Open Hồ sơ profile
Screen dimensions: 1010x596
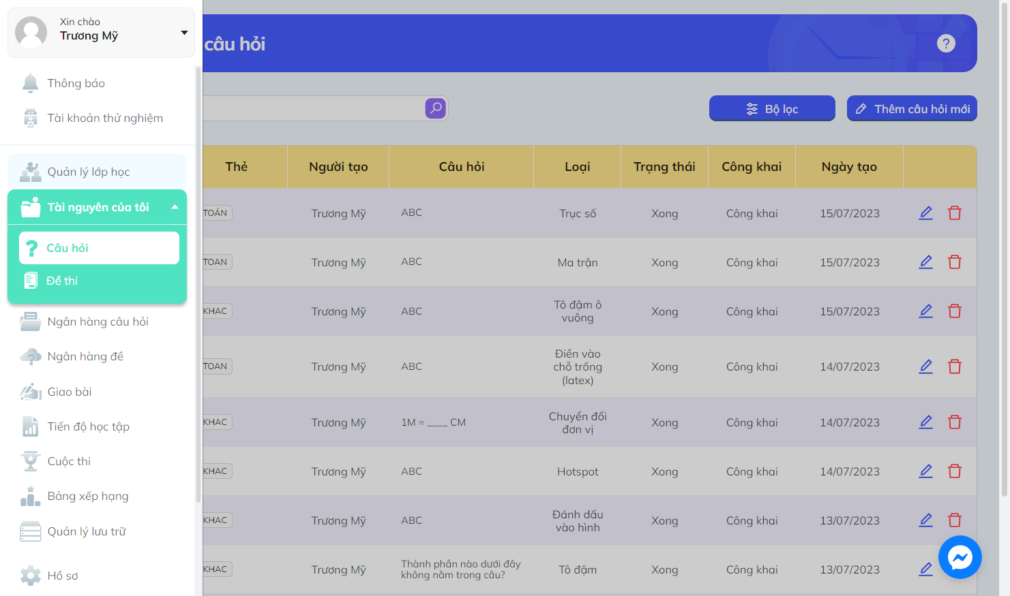click(97, 576)
